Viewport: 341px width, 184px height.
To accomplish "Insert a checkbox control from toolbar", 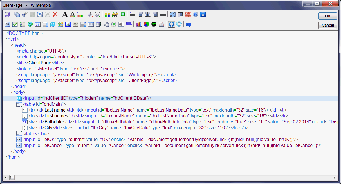I will click(15, 24).
